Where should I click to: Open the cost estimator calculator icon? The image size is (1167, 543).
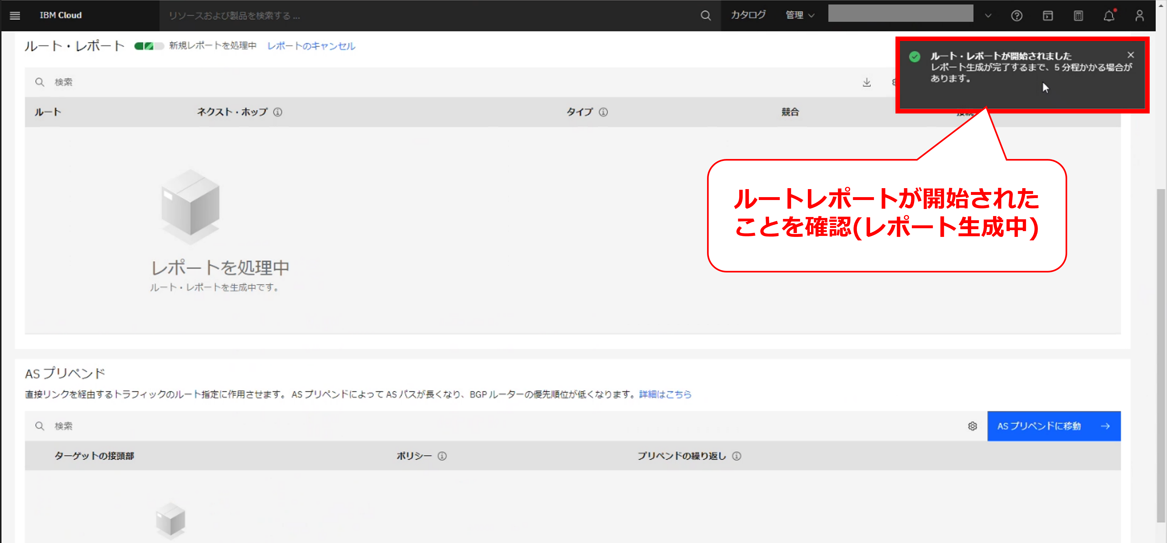(1078, 16)
